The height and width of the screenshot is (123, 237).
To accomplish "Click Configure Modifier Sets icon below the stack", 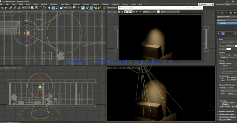I will point(236,34).
